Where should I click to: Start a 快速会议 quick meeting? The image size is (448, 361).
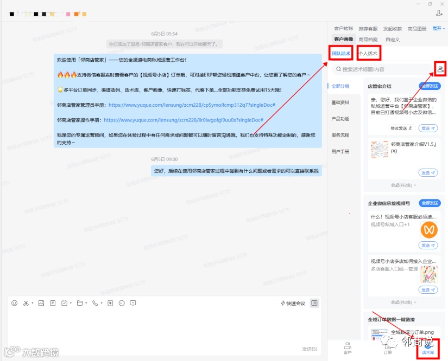click(x=293, y=304)
